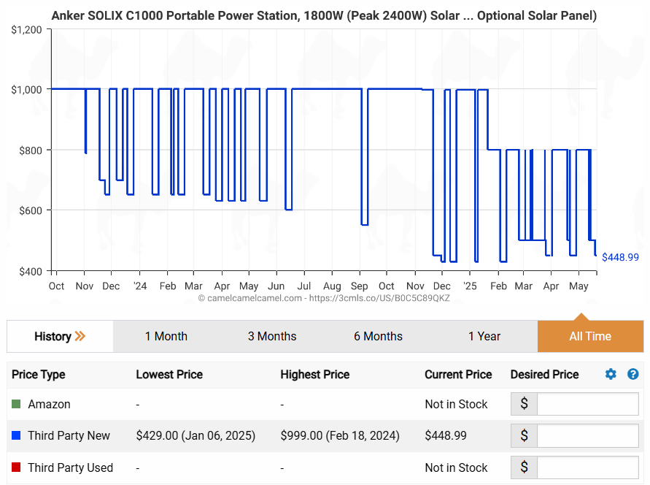The width and height of the screenshot is (650, 485).
Task: Toggle the blue Third Party New swatch
Action: (x=16, y=436)
